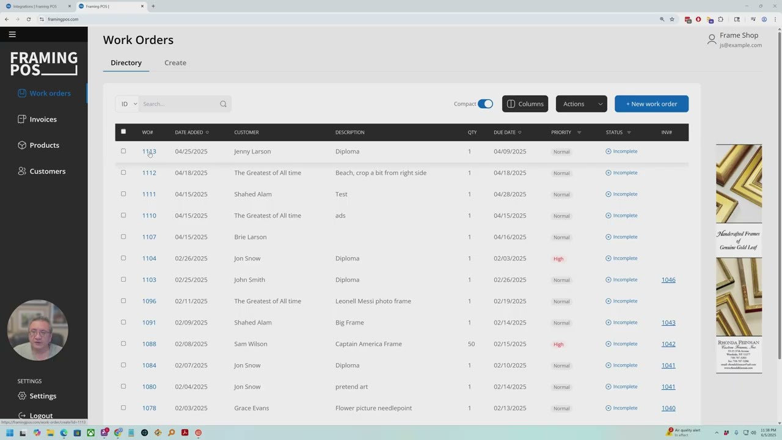Click customer Jenny Larson
The width and height of the screenshot is (782, 440).
[252, 152]
